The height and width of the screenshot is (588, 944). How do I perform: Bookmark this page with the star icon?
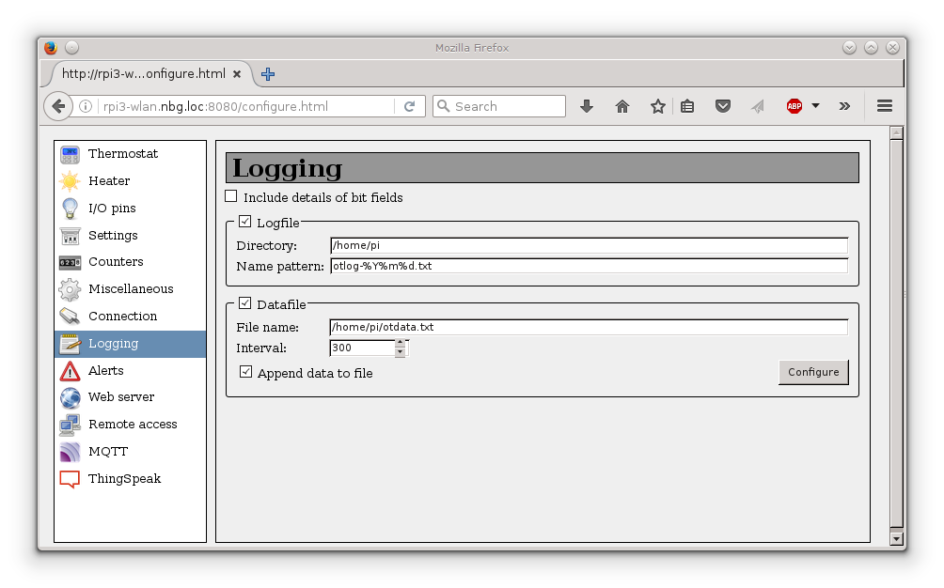tap(657, 106)
